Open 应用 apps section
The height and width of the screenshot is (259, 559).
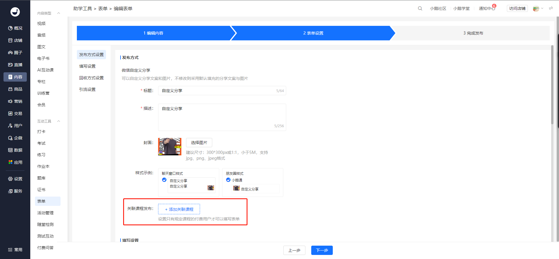tap(15, 162)
